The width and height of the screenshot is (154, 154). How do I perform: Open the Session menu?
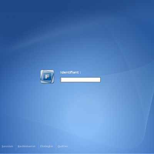click(7, 146)
